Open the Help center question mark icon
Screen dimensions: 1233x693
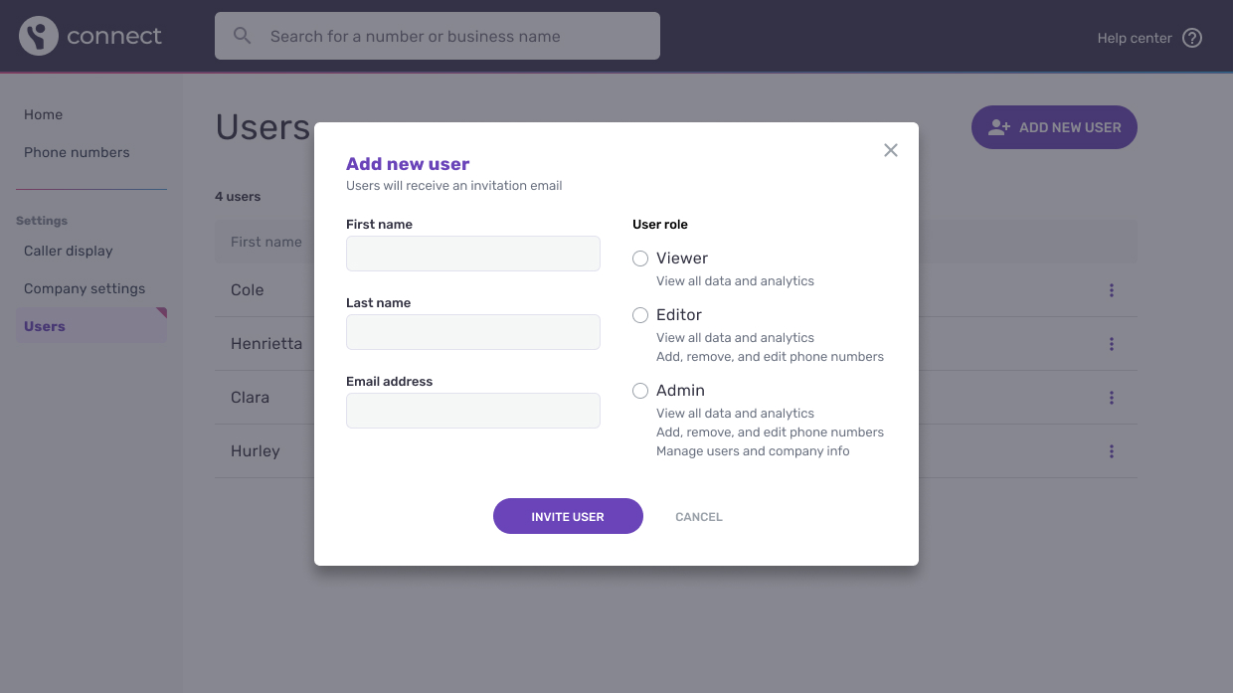(x=1191, y=37)
